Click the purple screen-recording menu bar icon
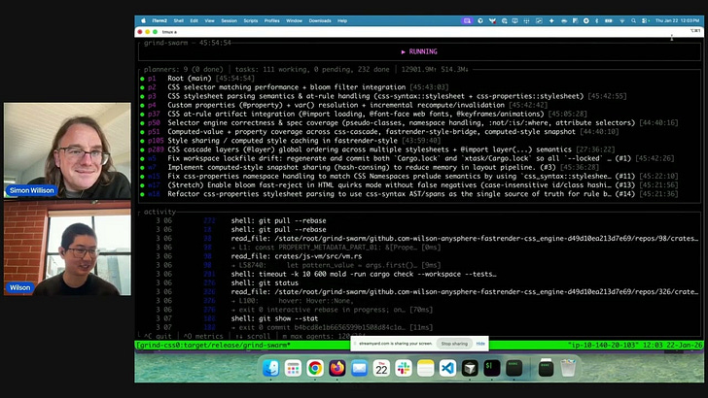 467,20
